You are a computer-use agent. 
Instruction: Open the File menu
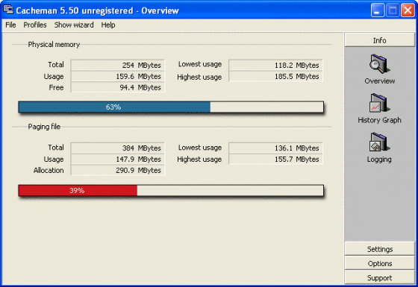(x=10, y=25)
